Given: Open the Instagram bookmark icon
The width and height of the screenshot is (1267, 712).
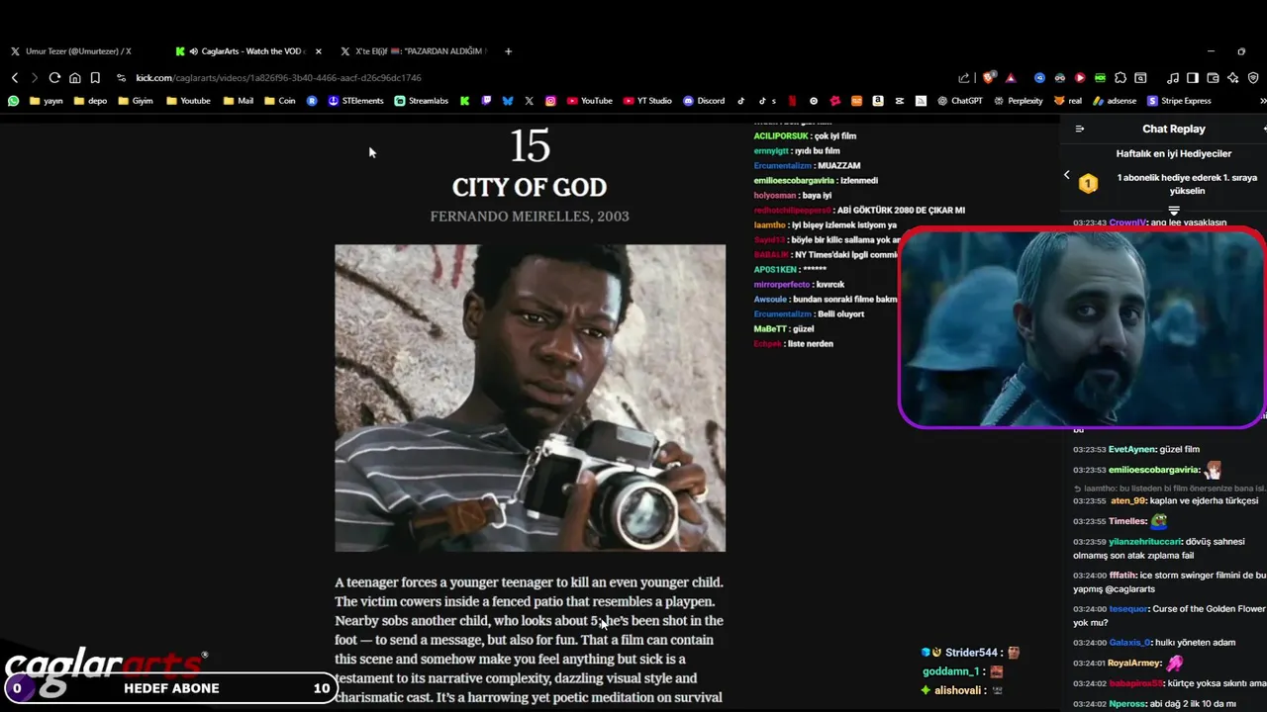Looking at the screenshot, I should pos(550,101).
